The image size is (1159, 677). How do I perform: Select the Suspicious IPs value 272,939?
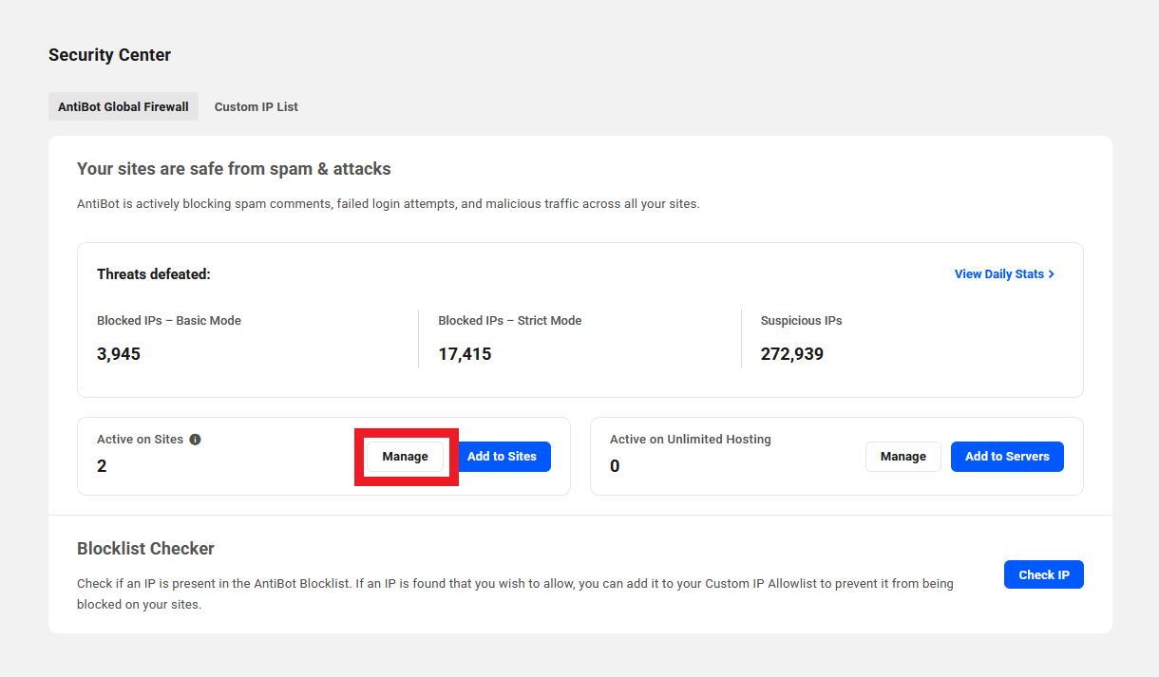point(792,354)
